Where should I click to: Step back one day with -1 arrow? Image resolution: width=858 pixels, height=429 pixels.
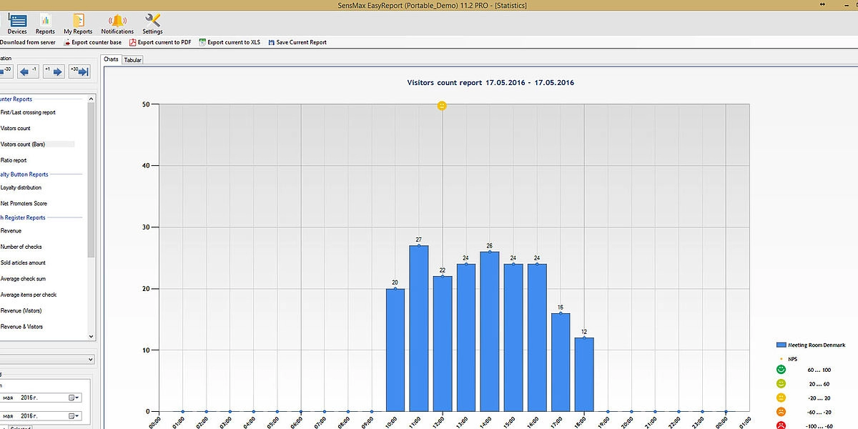pos(29,71)
